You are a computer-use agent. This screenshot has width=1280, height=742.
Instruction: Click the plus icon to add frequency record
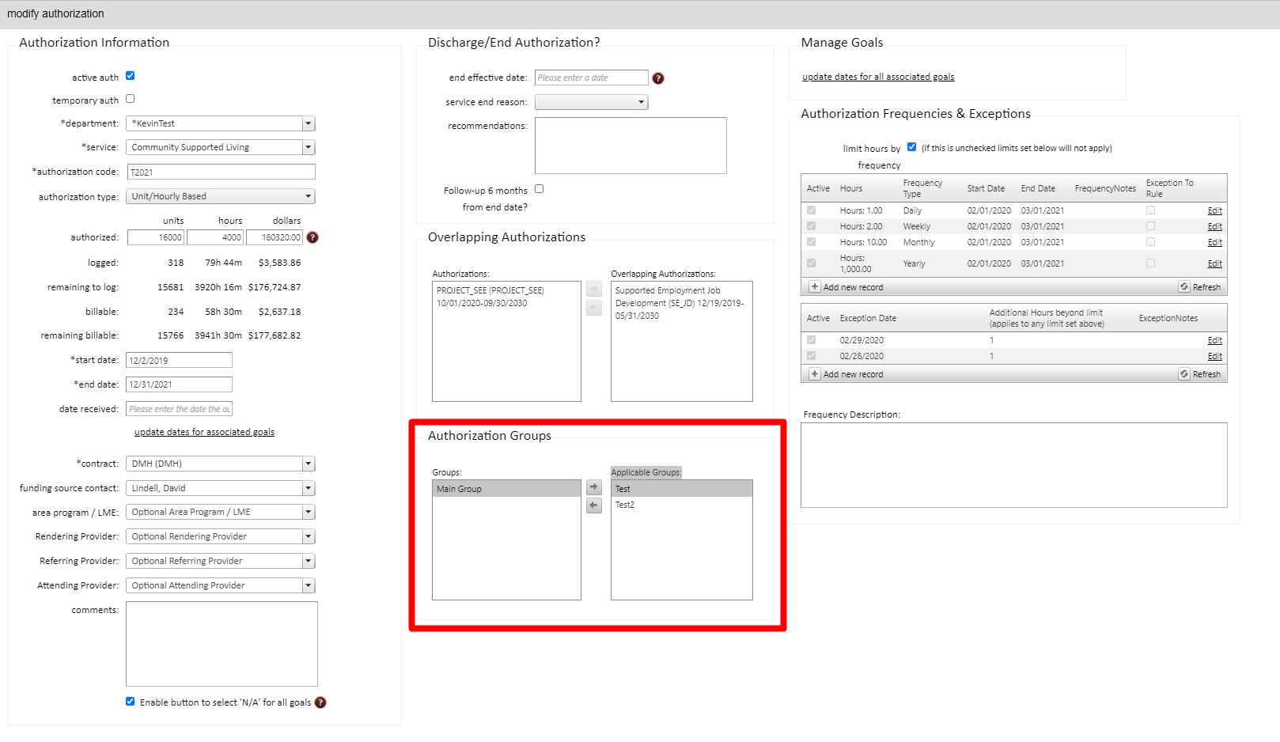tap(815, 287)
